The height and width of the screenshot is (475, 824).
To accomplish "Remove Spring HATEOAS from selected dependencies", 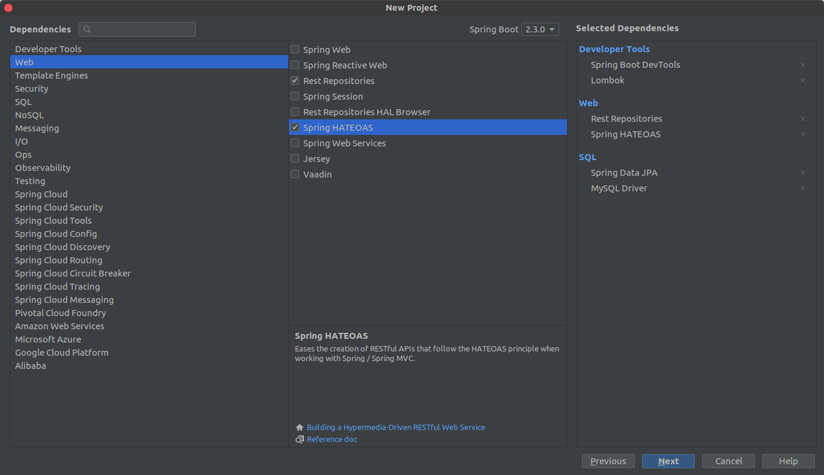I will (803, 134).
